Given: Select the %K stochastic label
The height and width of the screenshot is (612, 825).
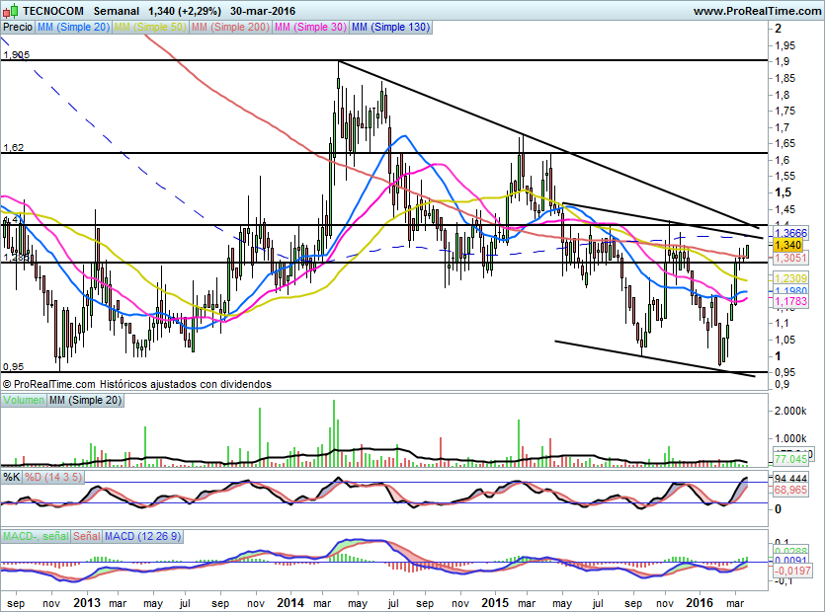Looking at the screenshot, I should (12, 478).
